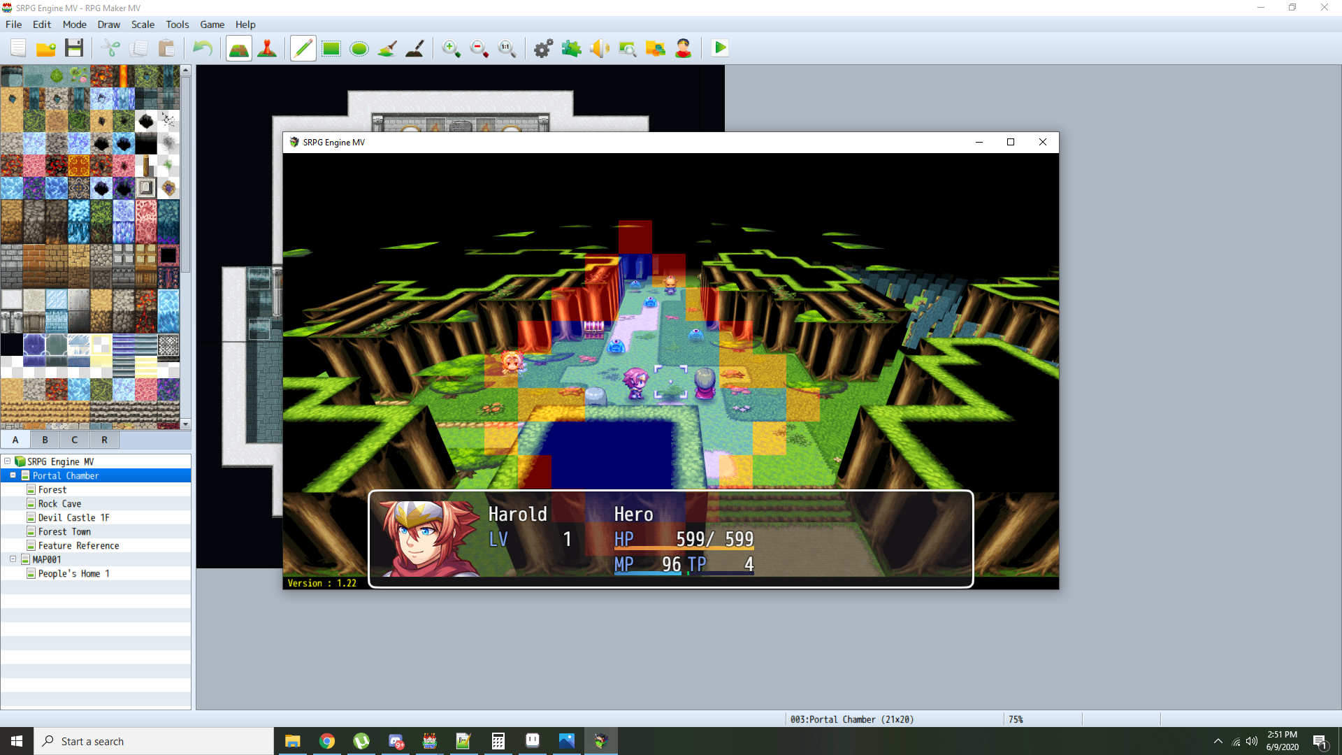
Task: Open the Character Generator icon
Action: coord(684,48)
